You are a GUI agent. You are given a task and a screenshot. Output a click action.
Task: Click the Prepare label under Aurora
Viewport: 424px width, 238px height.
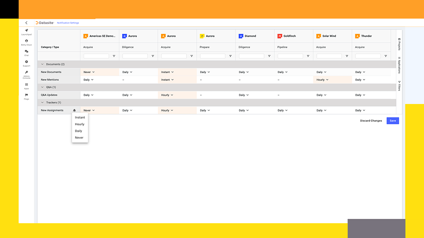(x=204, y=47)
